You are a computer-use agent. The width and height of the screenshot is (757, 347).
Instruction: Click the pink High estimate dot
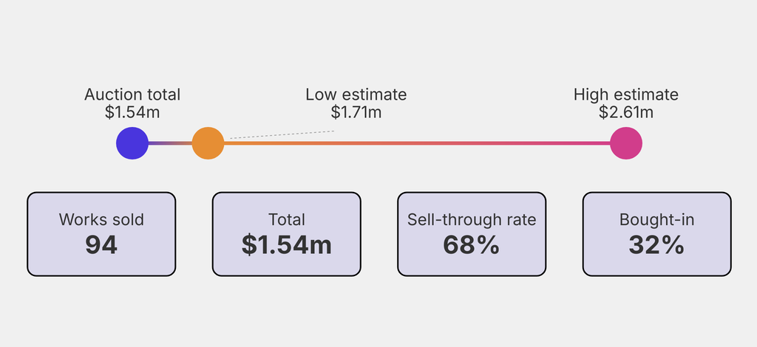tap(626, 143)
